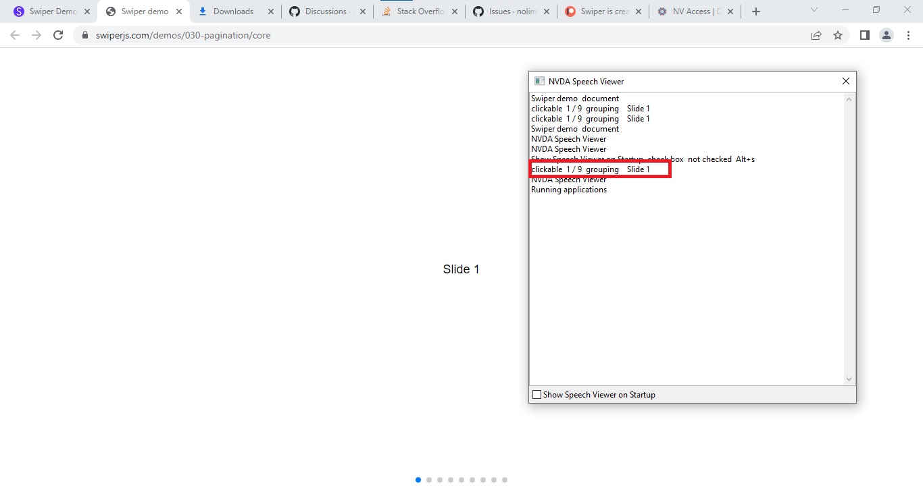Select the third pagination bullet
Screen dimensions: 923x490
pyautogui.click(x=439, y=479)
